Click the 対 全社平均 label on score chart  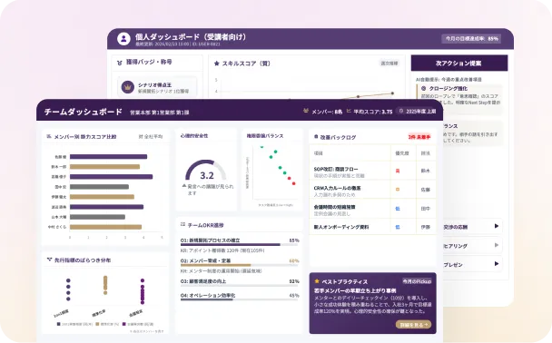[151, 136]
